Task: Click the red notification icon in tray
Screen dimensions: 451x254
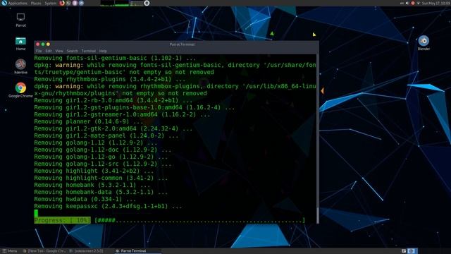Action: point(413,3)
